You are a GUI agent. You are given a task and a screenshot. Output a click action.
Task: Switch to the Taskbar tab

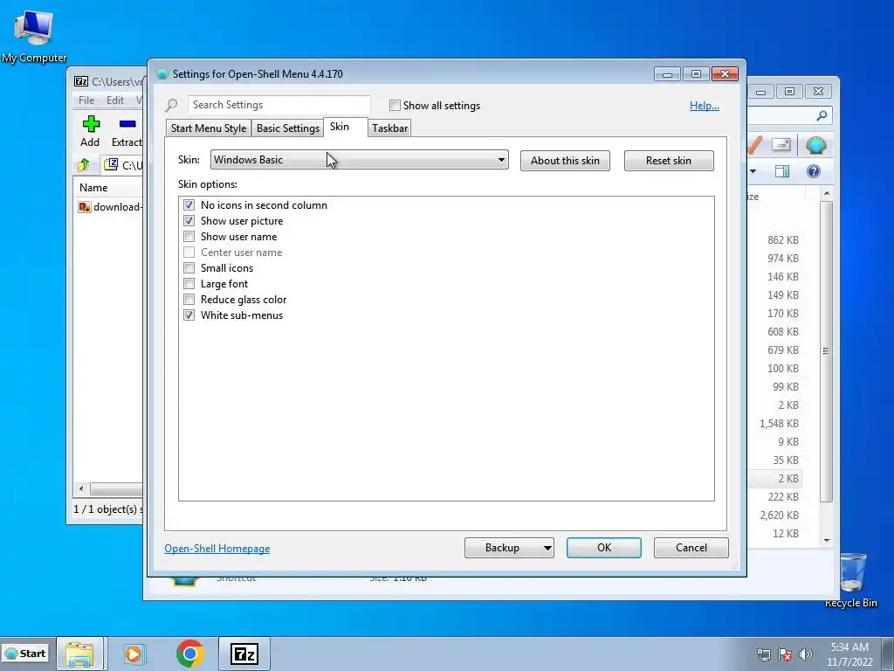[x=390, y=128]
